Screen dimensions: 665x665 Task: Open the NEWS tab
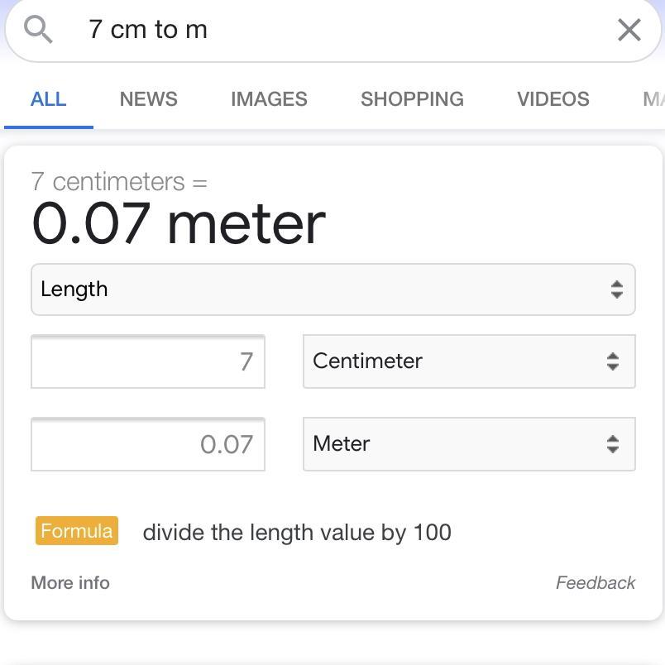(148, 99)
